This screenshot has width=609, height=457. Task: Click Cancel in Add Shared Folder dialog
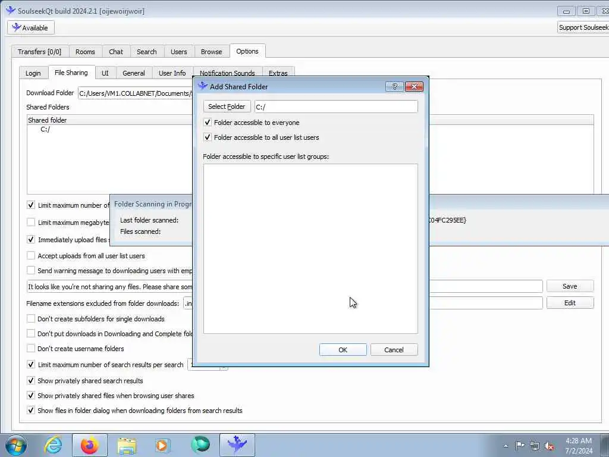[394, 350]
